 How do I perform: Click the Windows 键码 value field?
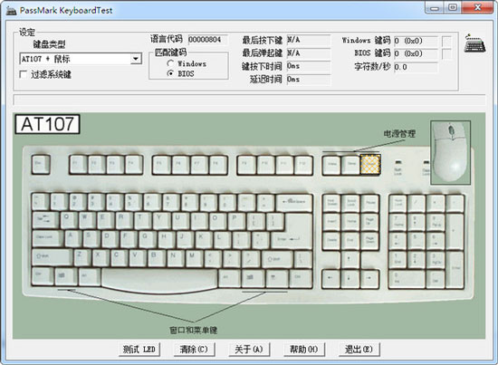coord(416,41)
